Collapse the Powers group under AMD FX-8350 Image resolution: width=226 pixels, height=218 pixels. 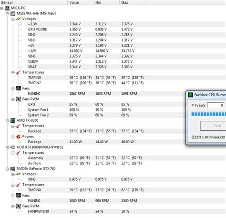[x=13, y=137]
